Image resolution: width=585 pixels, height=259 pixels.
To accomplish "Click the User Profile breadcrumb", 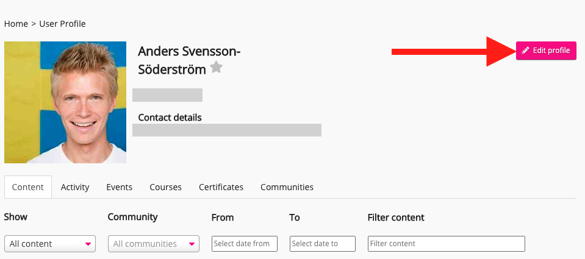I will pos(62,24).
